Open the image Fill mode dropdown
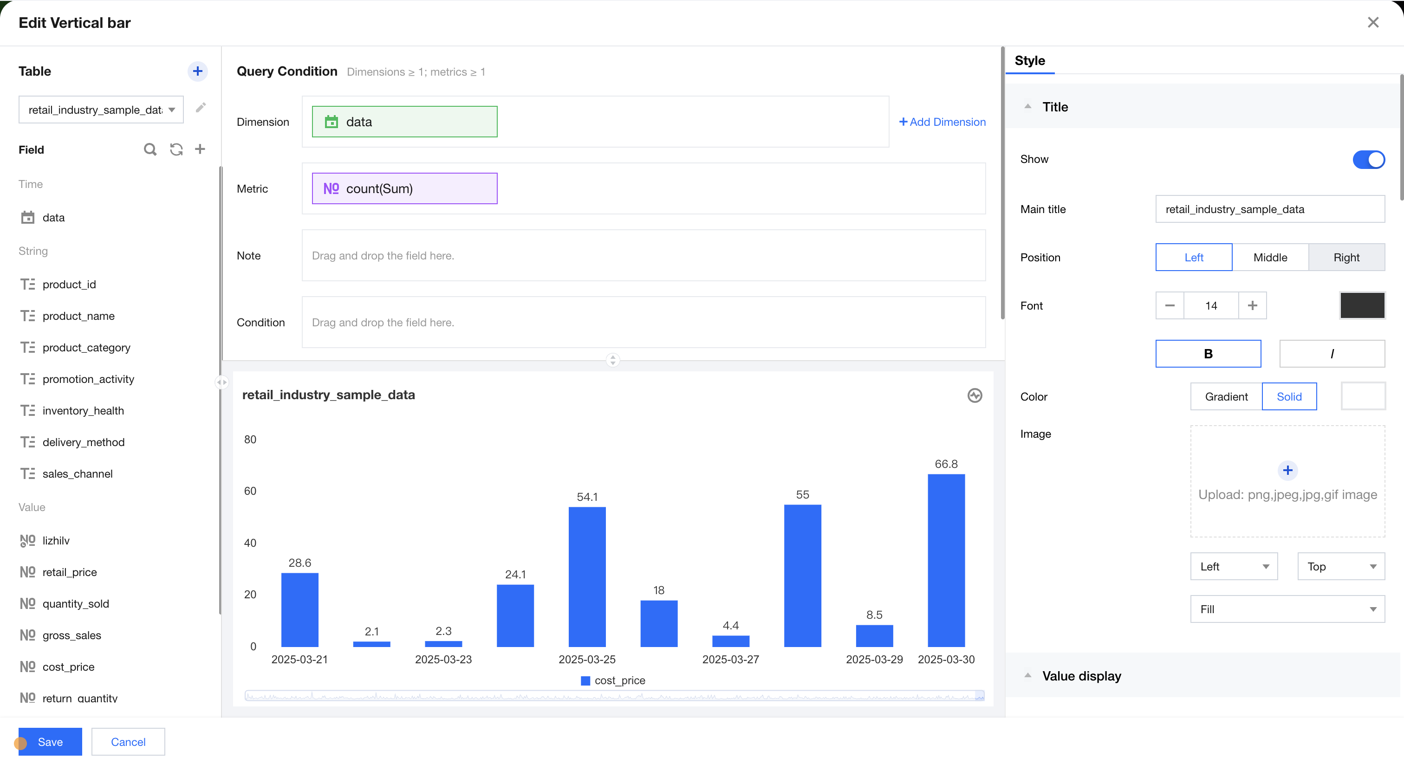 (x=1287, y=609)
